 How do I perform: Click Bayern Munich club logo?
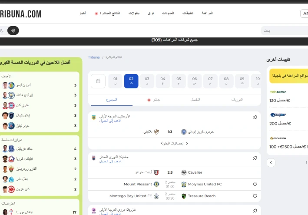11,105
